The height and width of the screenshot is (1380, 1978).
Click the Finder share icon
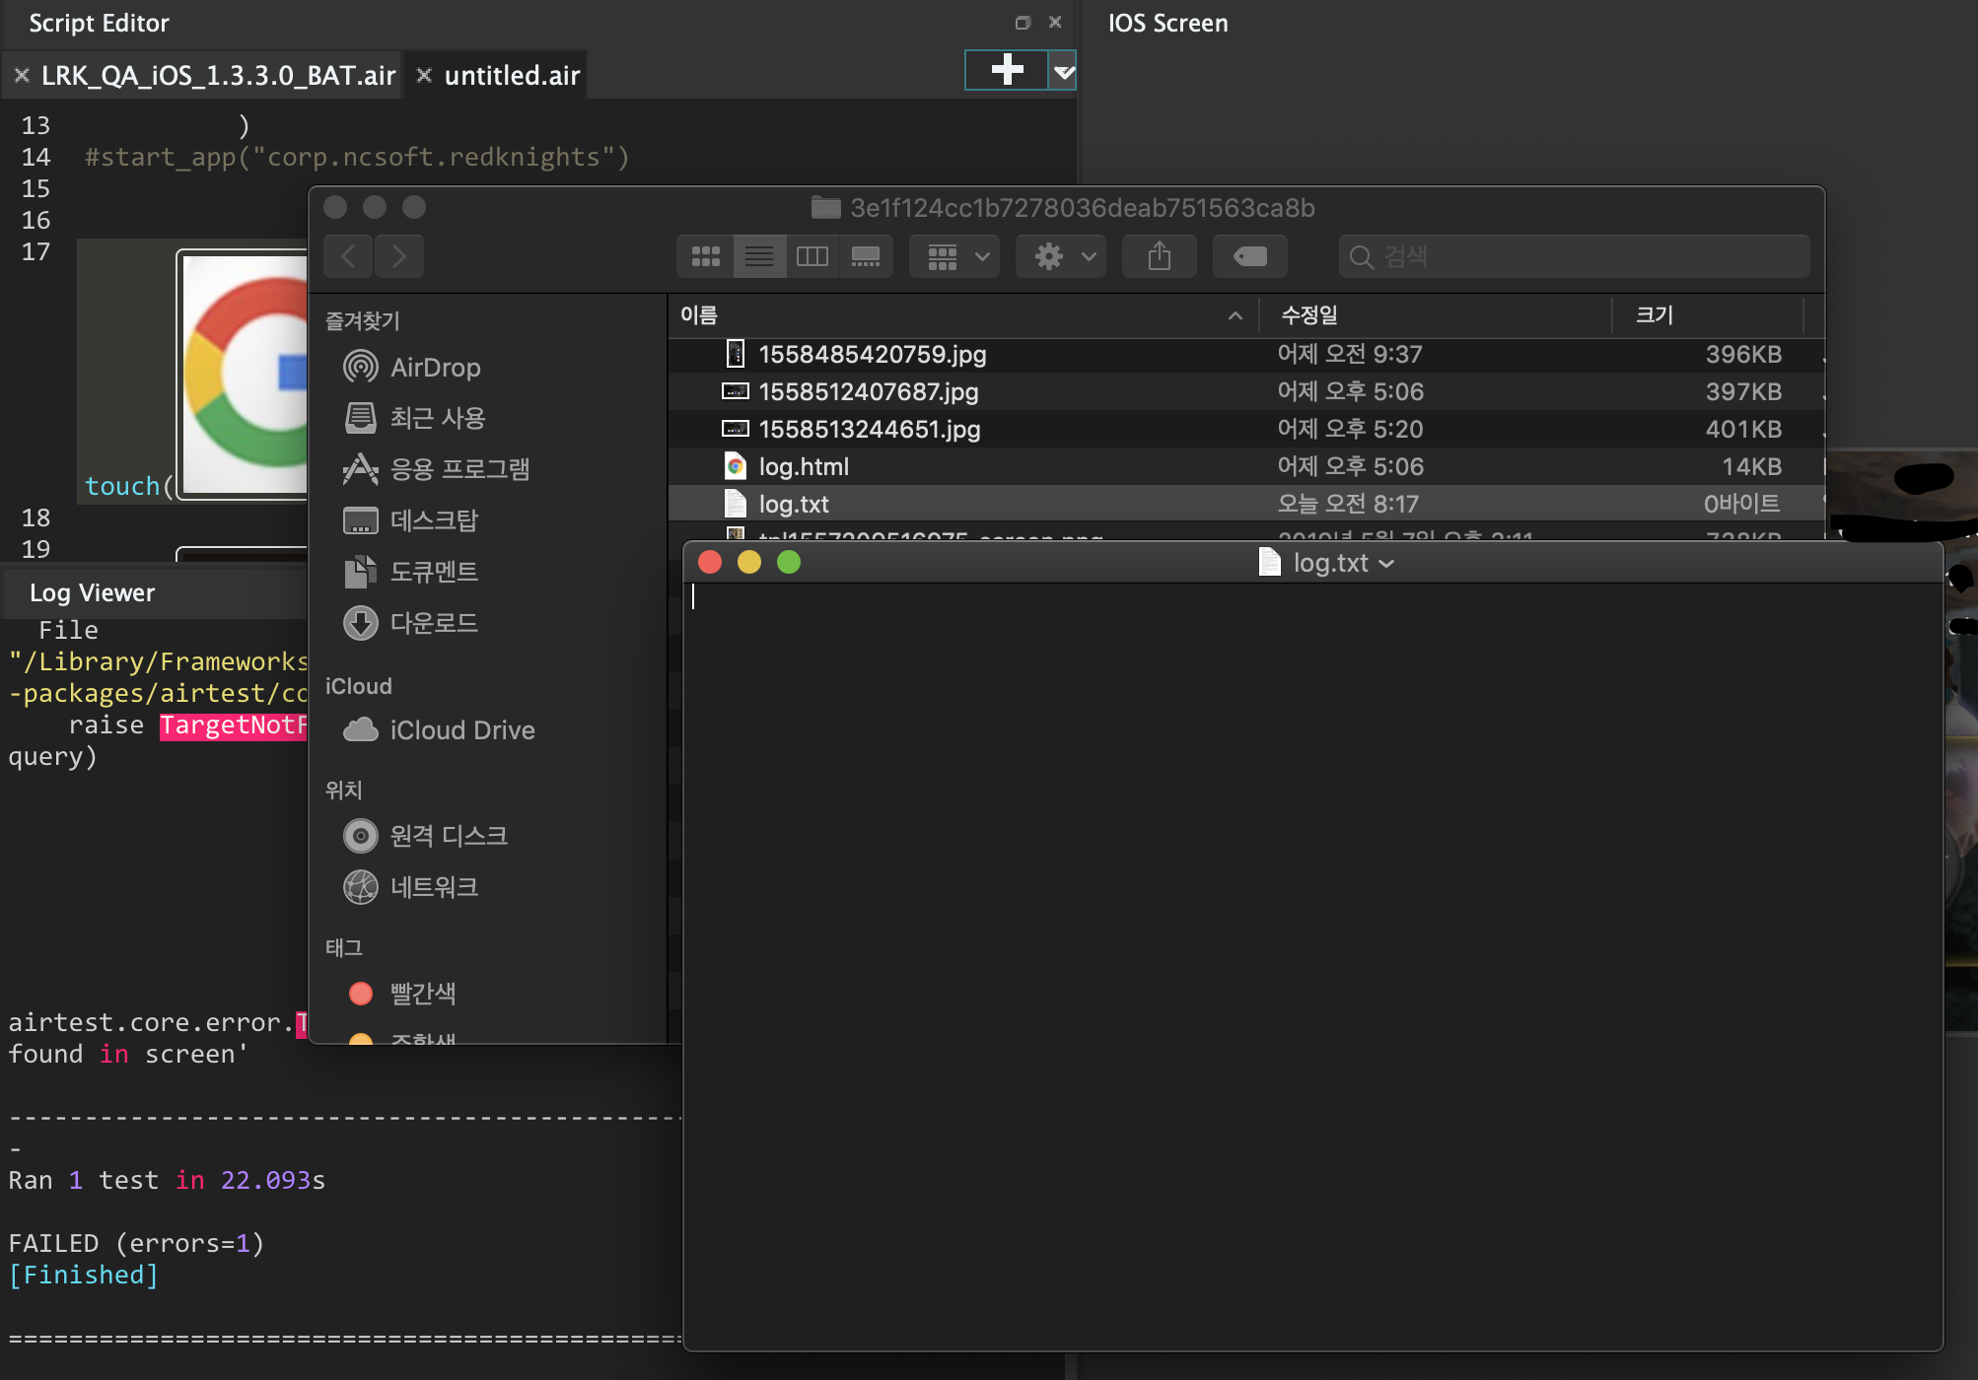1160,256
